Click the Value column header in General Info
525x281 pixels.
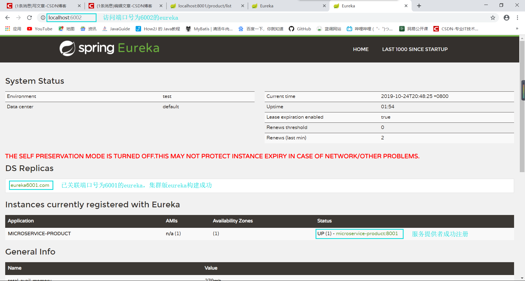click(x=211, y=268)
